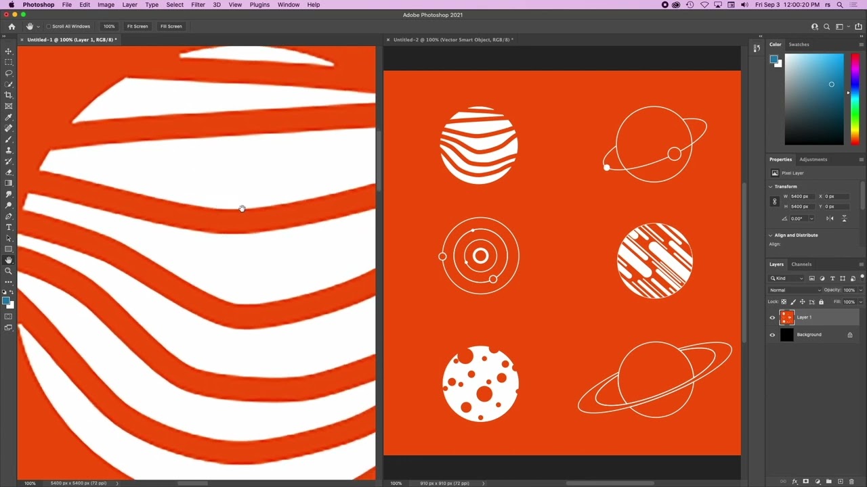Viewport: 867px width, 487px height.
Task: Toggle Lock position icon
Action: point(803,302)
